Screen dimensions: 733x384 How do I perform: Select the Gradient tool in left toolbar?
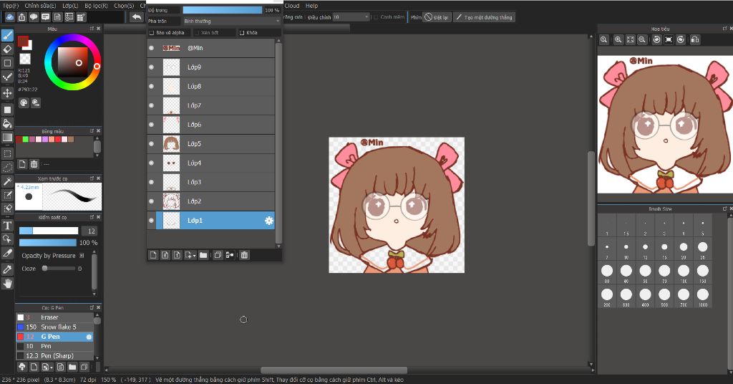(7, 137)
